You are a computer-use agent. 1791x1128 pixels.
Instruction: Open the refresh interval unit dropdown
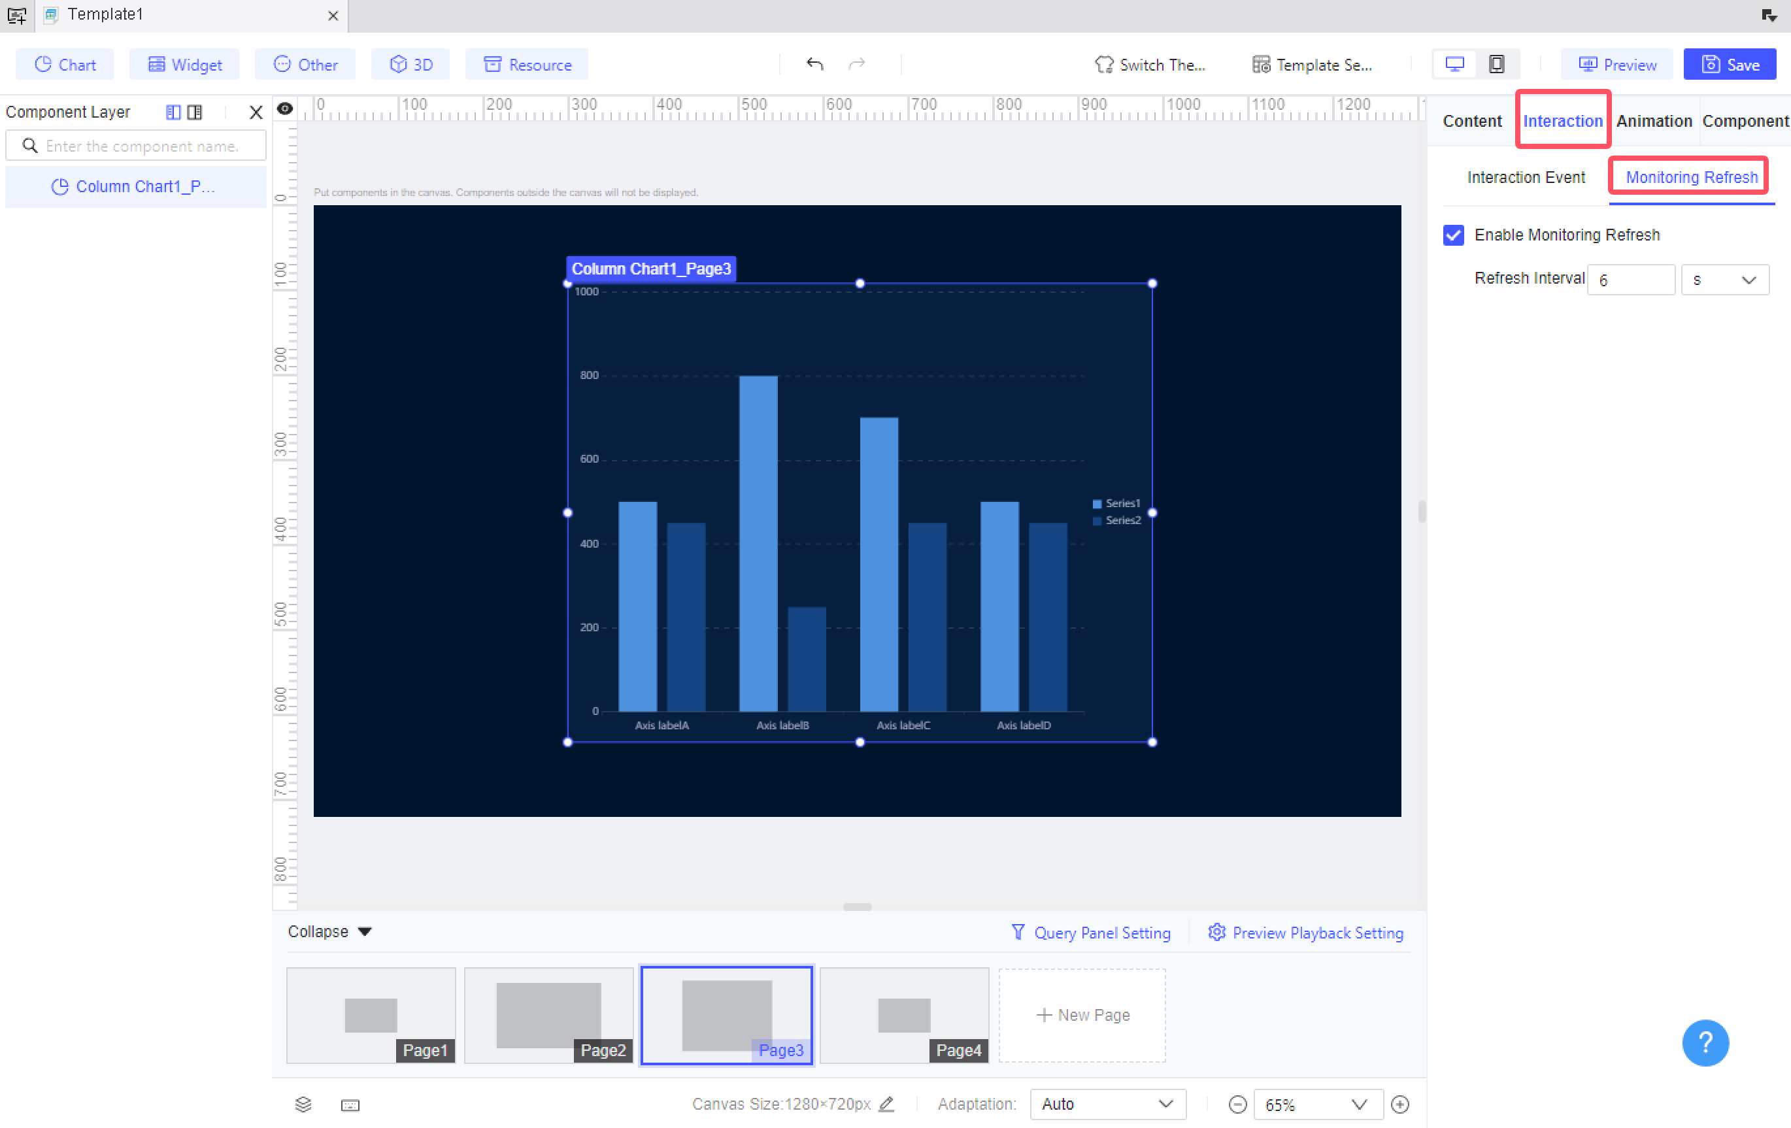point(1725,280)
